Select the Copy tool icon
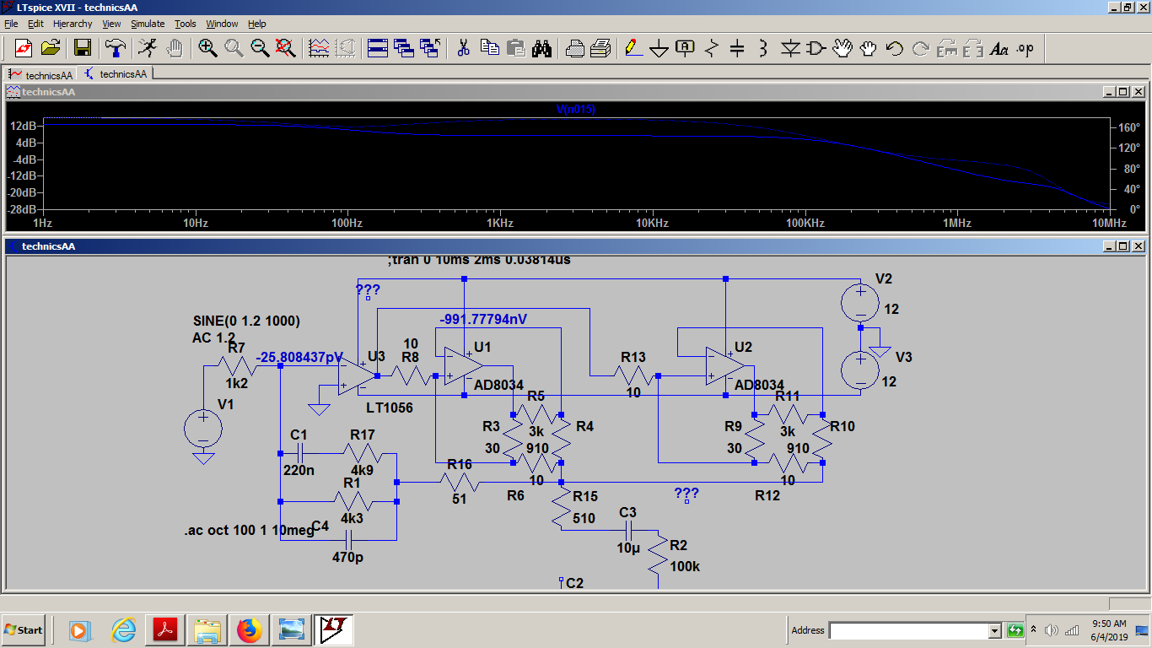Image resolution: width=1152 pixels, height=648 pixels. point(489,47)
